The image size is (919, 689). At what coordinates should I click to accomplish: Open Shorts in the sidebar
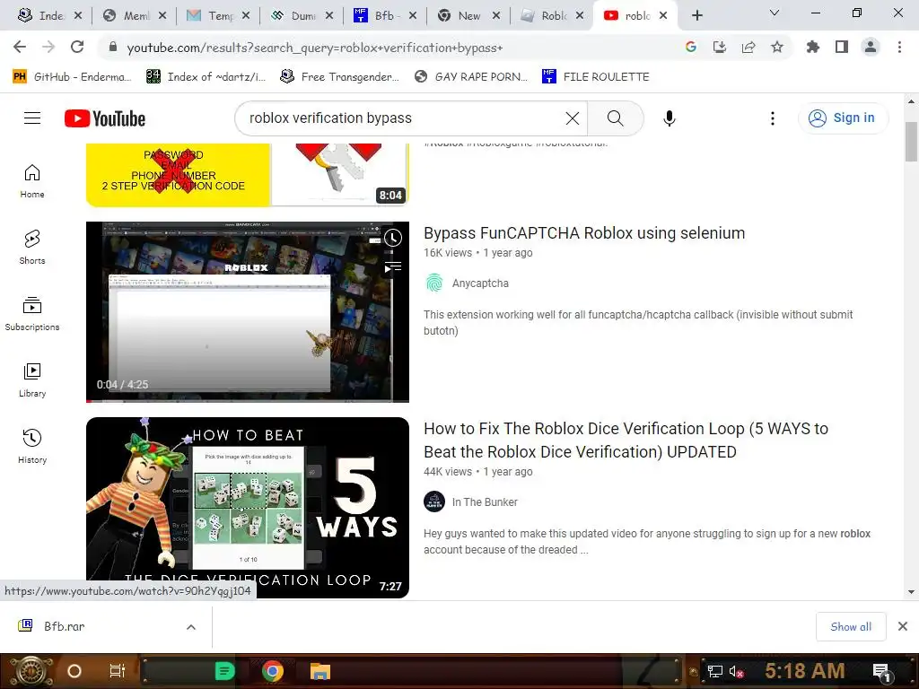coord(32,248)
